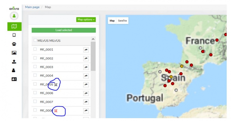The height and width of the screenshot is (121, 231).
Task: Select the Map view tab
Action: tap(112, 21)
